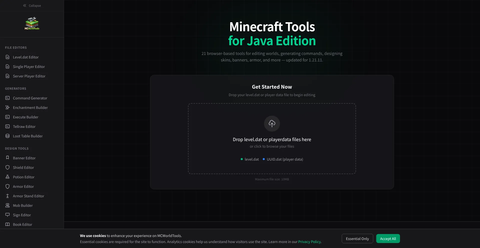Click the Loot Table Builder database icon
This screenshot has width=480, height=248.
7,136
